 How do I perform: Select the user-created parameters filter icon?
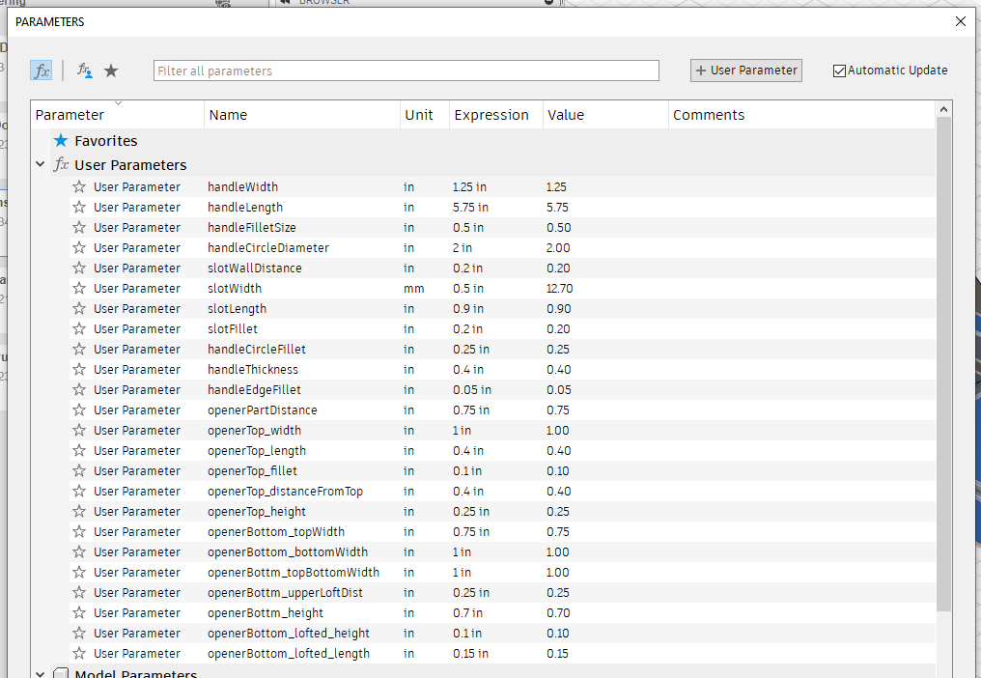click(84, 70)
